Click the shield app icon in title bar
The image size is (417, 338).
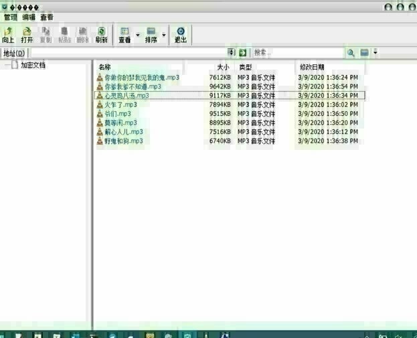coord(4,7)
